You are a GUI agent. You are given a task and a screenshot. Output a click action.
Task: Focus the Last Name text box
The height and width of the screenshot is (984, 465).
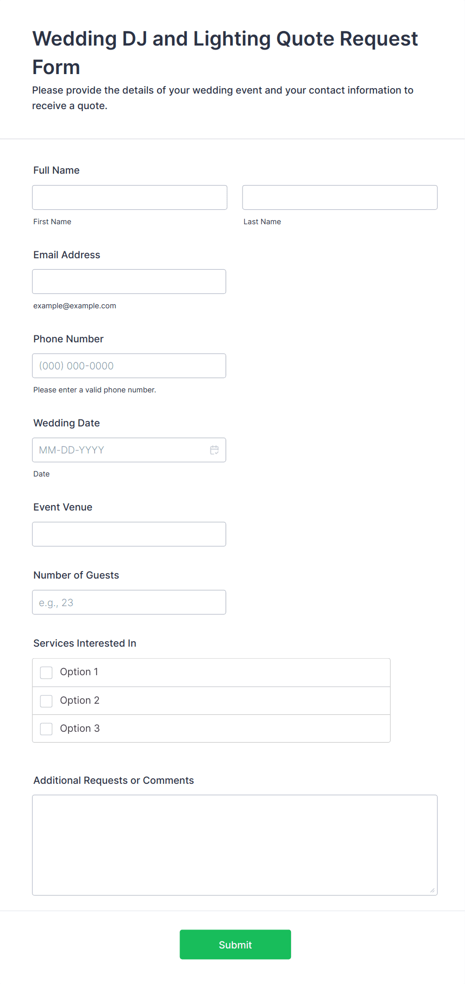[x=339, y=198]
